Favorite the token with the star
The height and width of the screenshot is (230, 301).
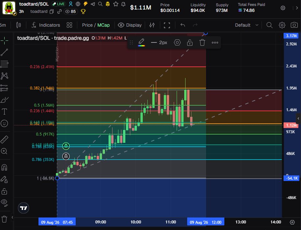point(116,4)
